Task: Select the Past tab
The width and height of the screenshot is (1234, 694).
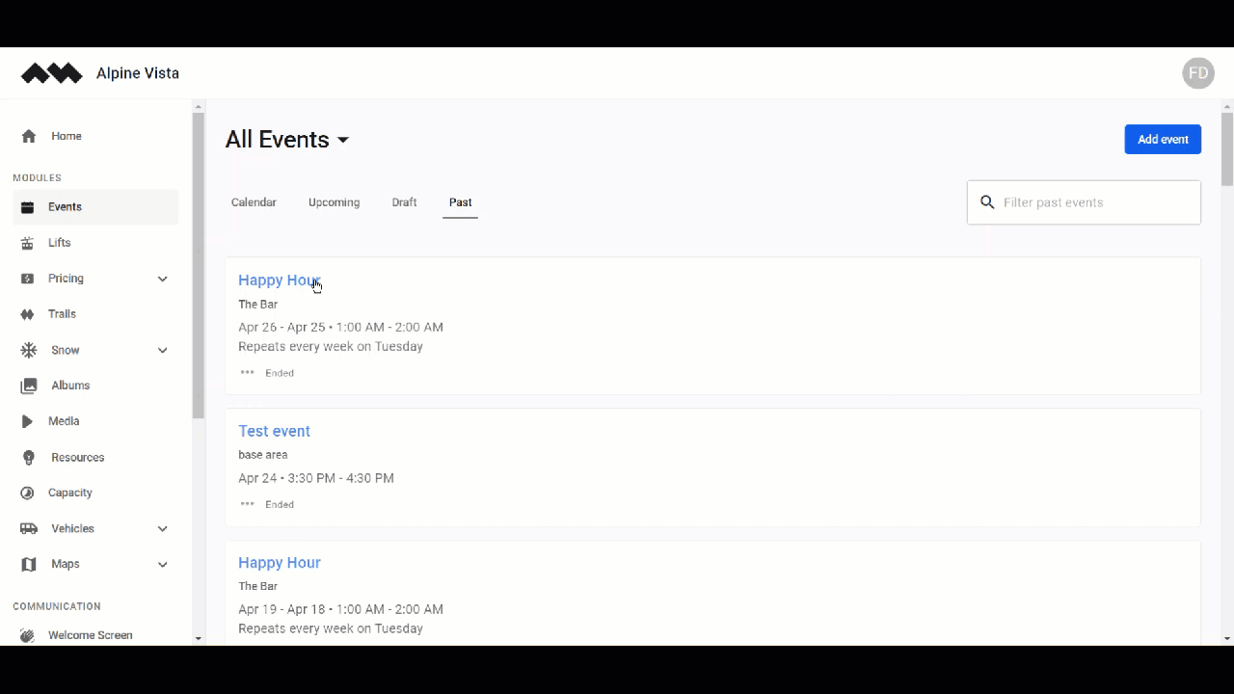Action: (460, 202)
